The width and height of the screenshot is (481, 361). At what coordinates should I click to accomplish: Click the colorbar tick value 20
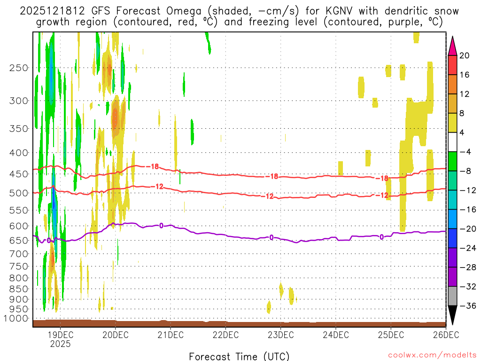click(465, 55)
